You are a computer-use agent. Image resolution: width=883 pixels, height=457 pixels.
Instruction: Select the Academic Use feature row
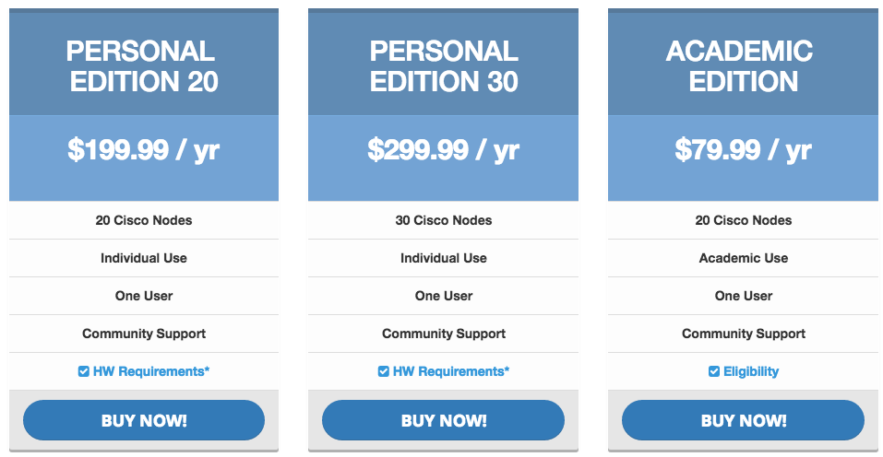[743, 258]
